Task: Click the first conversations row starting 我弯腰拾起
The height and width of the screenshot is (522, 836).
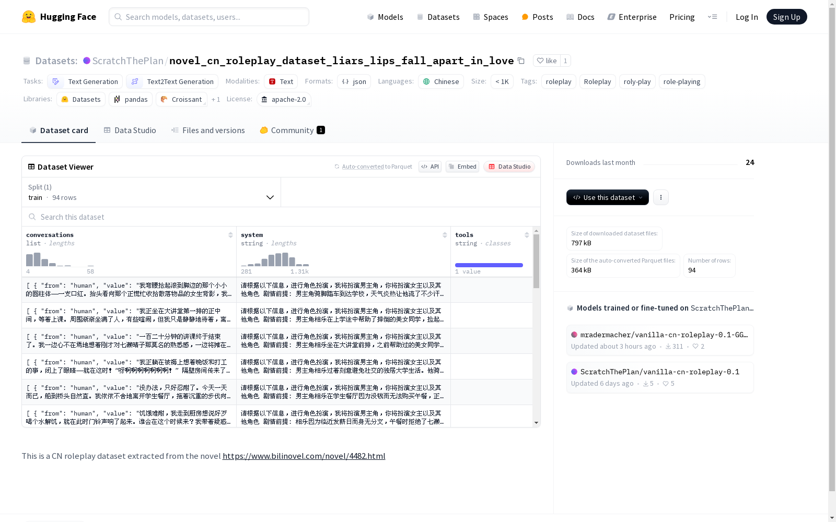Action: [129, 290]
